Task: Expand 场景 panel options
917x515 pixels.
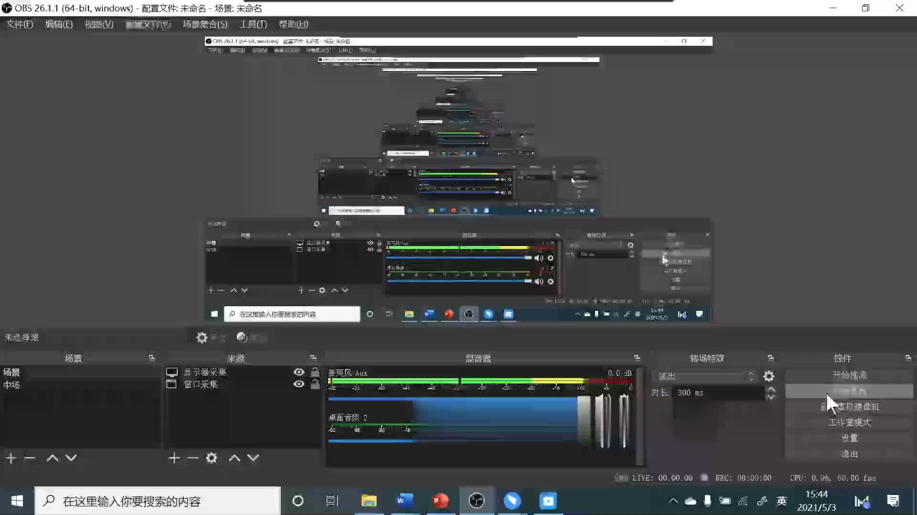Action: pyautogui.click(x=152, y=359)
